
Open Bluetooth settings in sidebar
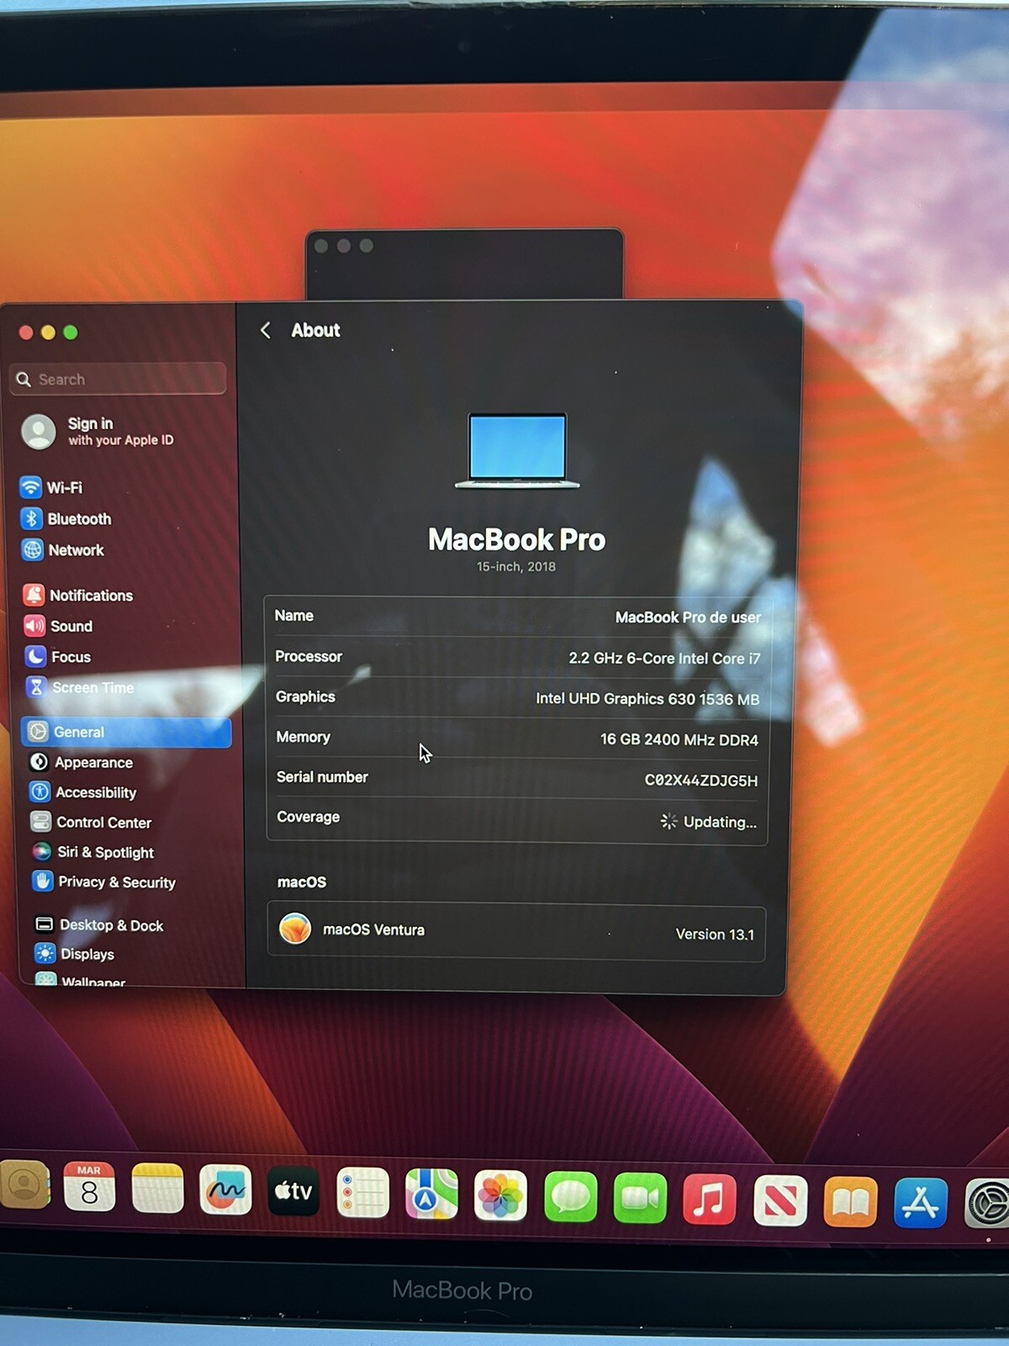66,519
